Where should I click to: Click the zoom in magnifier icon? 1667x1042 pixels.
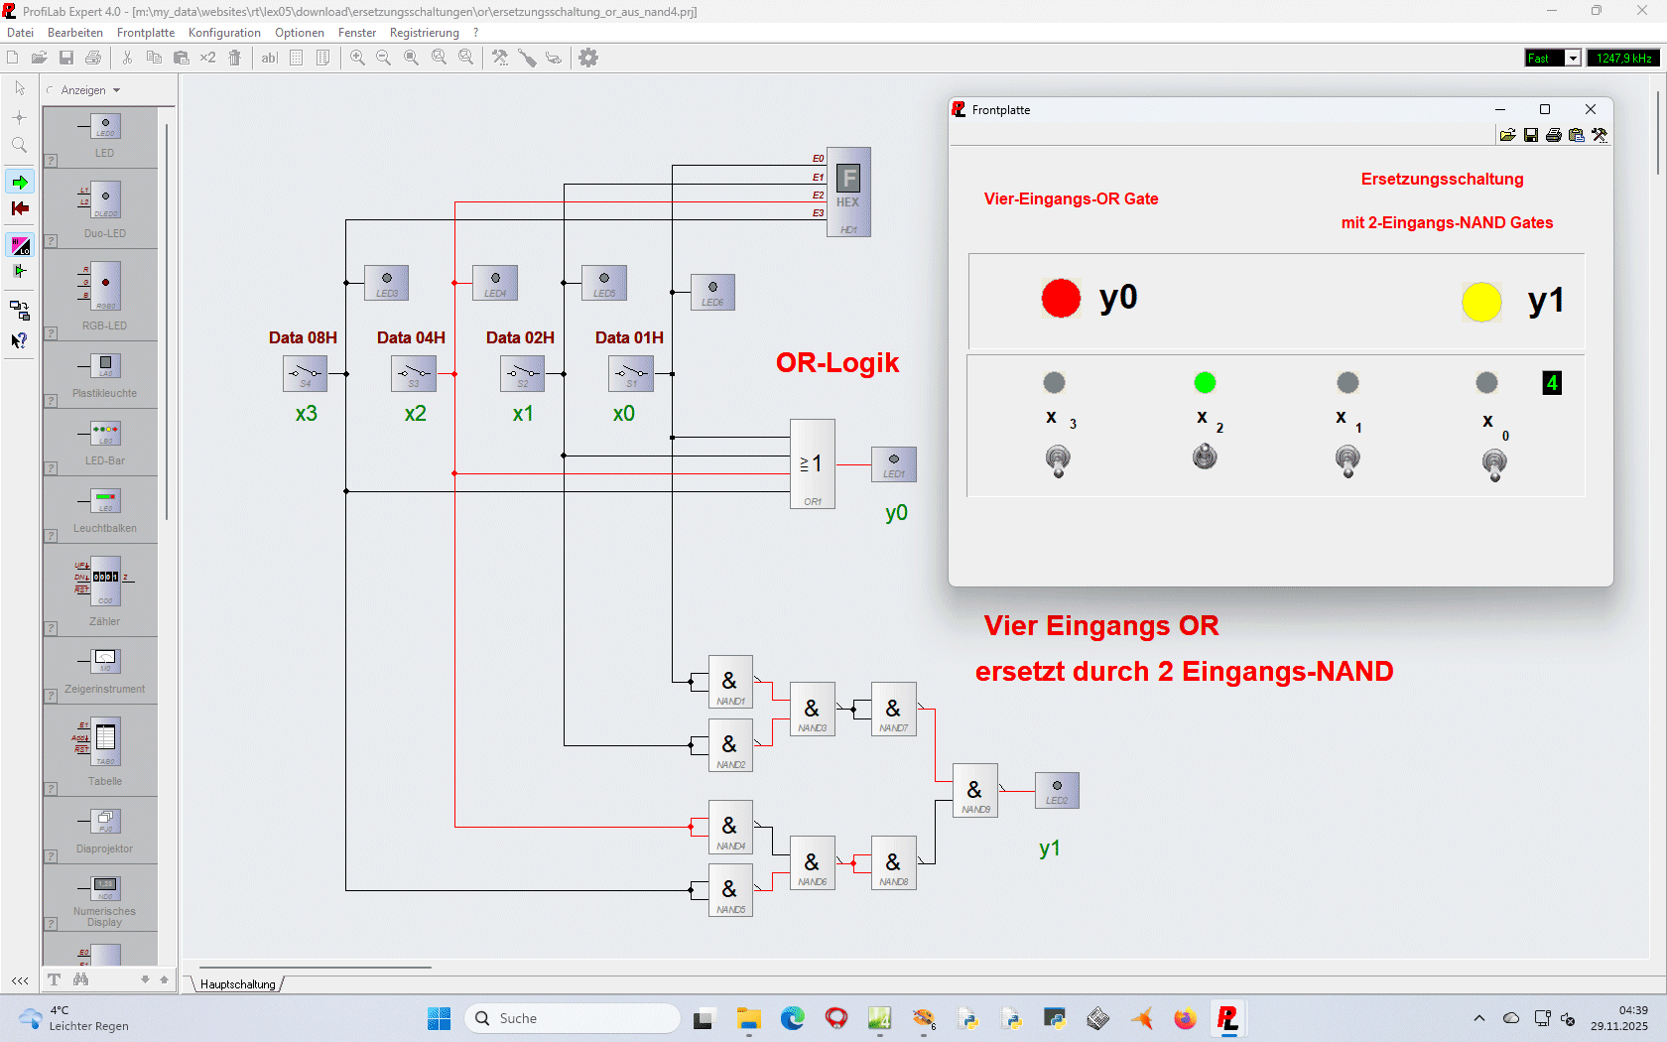[357, 58]
